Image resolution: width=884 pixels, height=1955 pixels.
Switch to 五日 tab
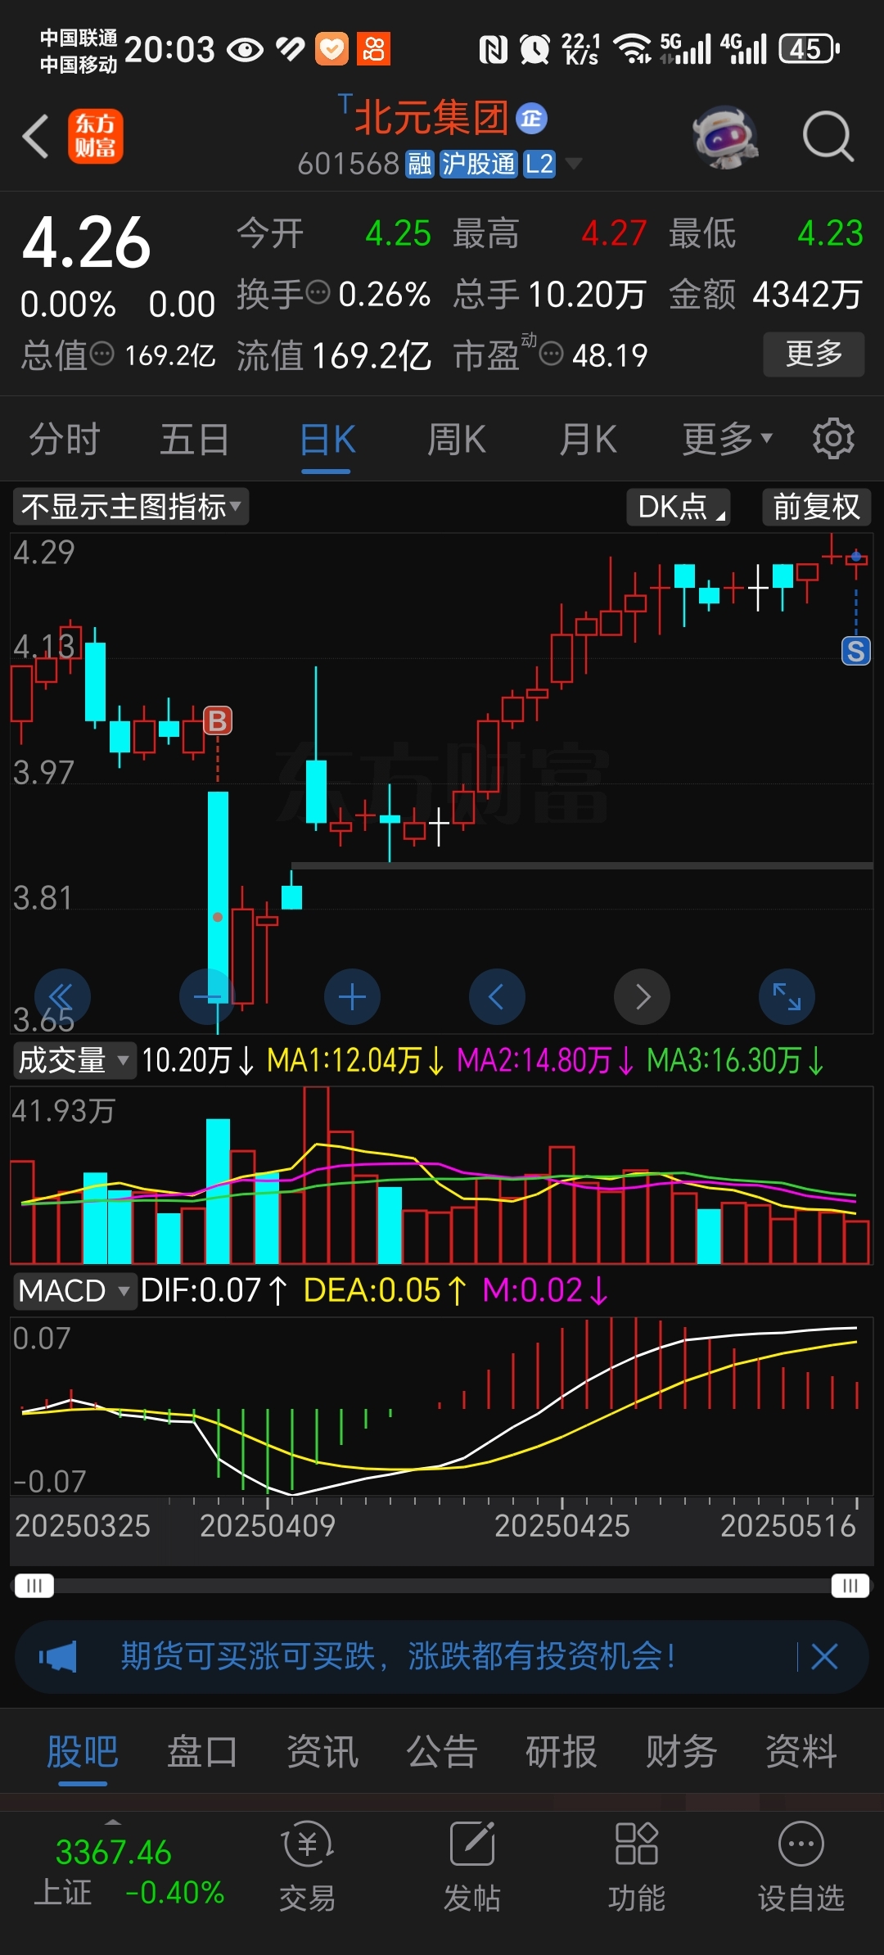195,439
